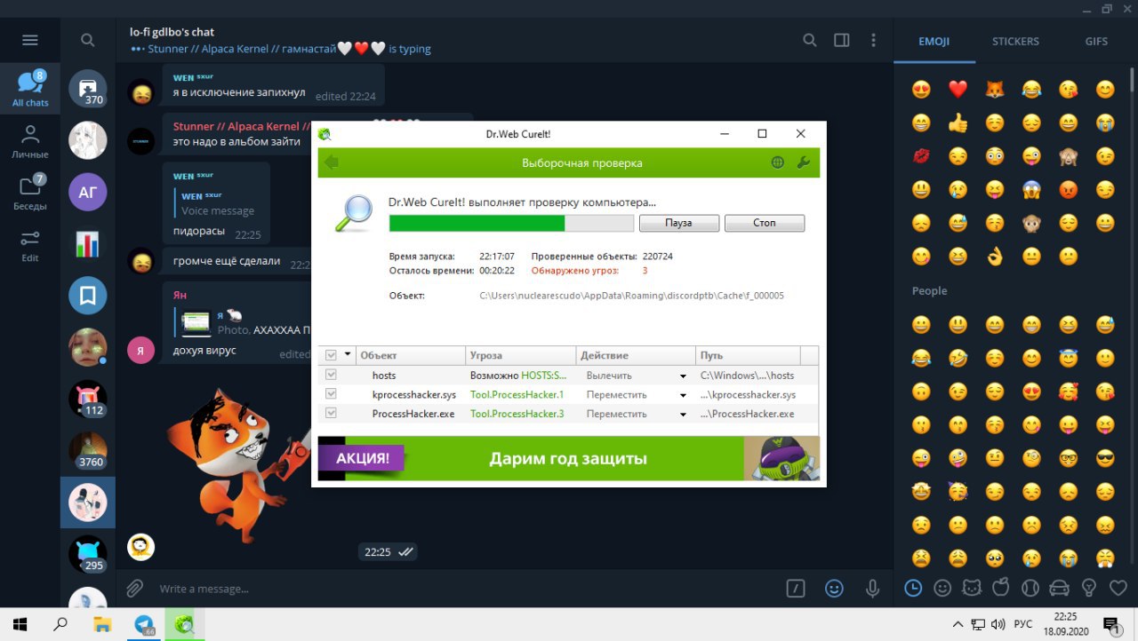Switch to the GIFS tab

click(1096, 41)
